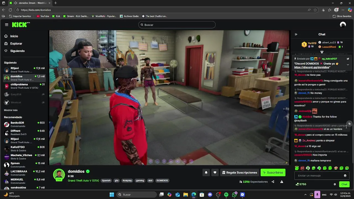
Task: Open Siguiendo in sidebar
Action: pos(14,51)
